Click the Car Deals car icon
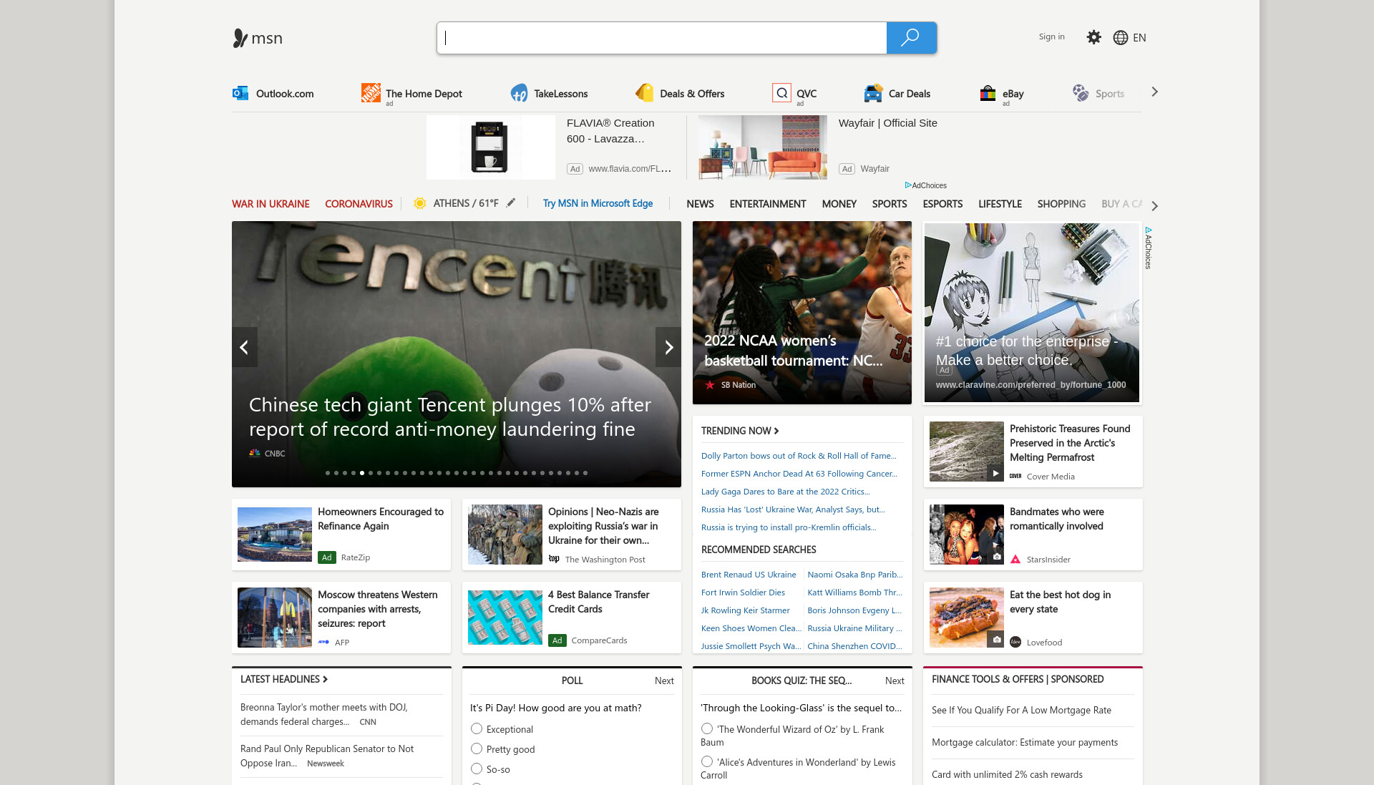Image resolution: width=1374 pixels, height=785 pixels. tap(873, 93)
